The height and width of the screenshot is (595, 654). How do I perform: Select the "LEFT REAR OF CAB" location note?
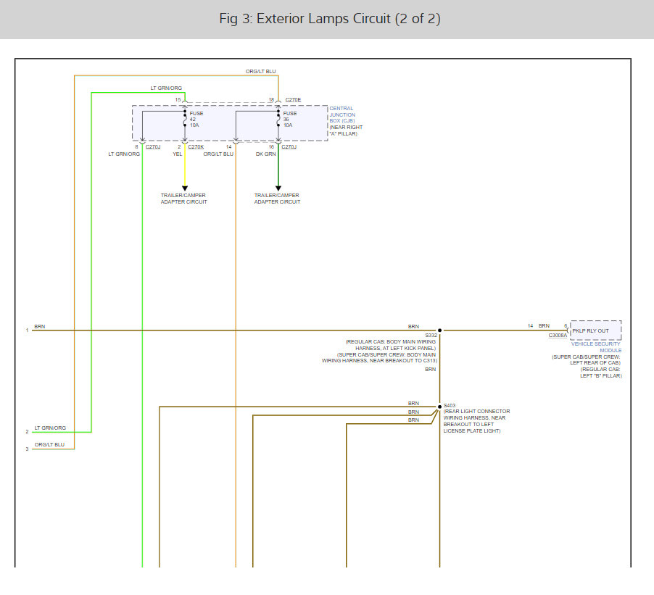click(x=595, y=363)
